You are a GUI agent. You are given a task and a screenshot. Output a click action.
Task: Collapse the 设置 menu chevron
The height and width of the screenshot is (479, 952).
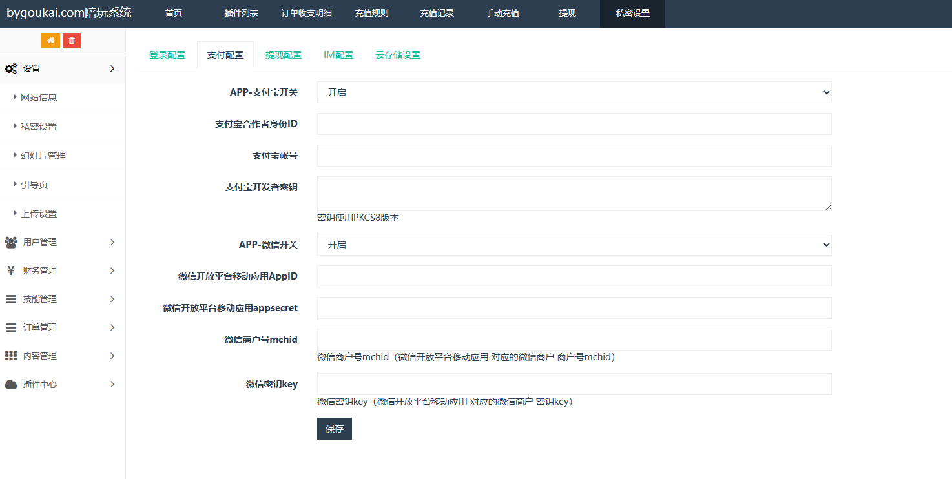coord(112,68)
